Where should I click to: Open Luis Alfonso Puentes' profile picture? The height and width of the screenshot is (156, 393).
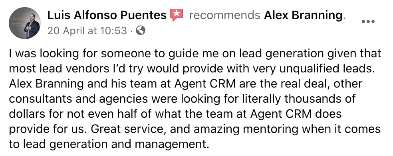pyautogui.click(x=25, y=23)
